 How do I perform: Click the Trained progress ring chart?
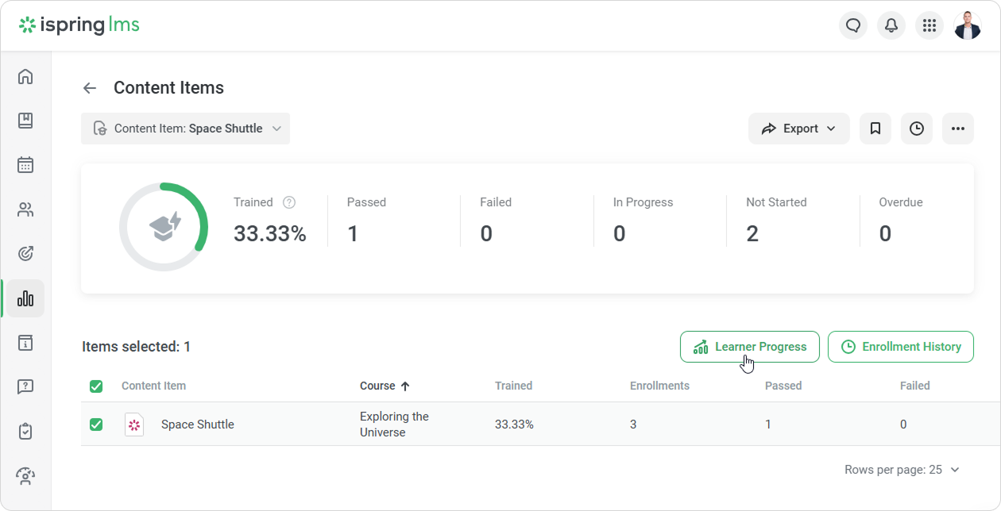pyautogui.click(x=164, y=227)
